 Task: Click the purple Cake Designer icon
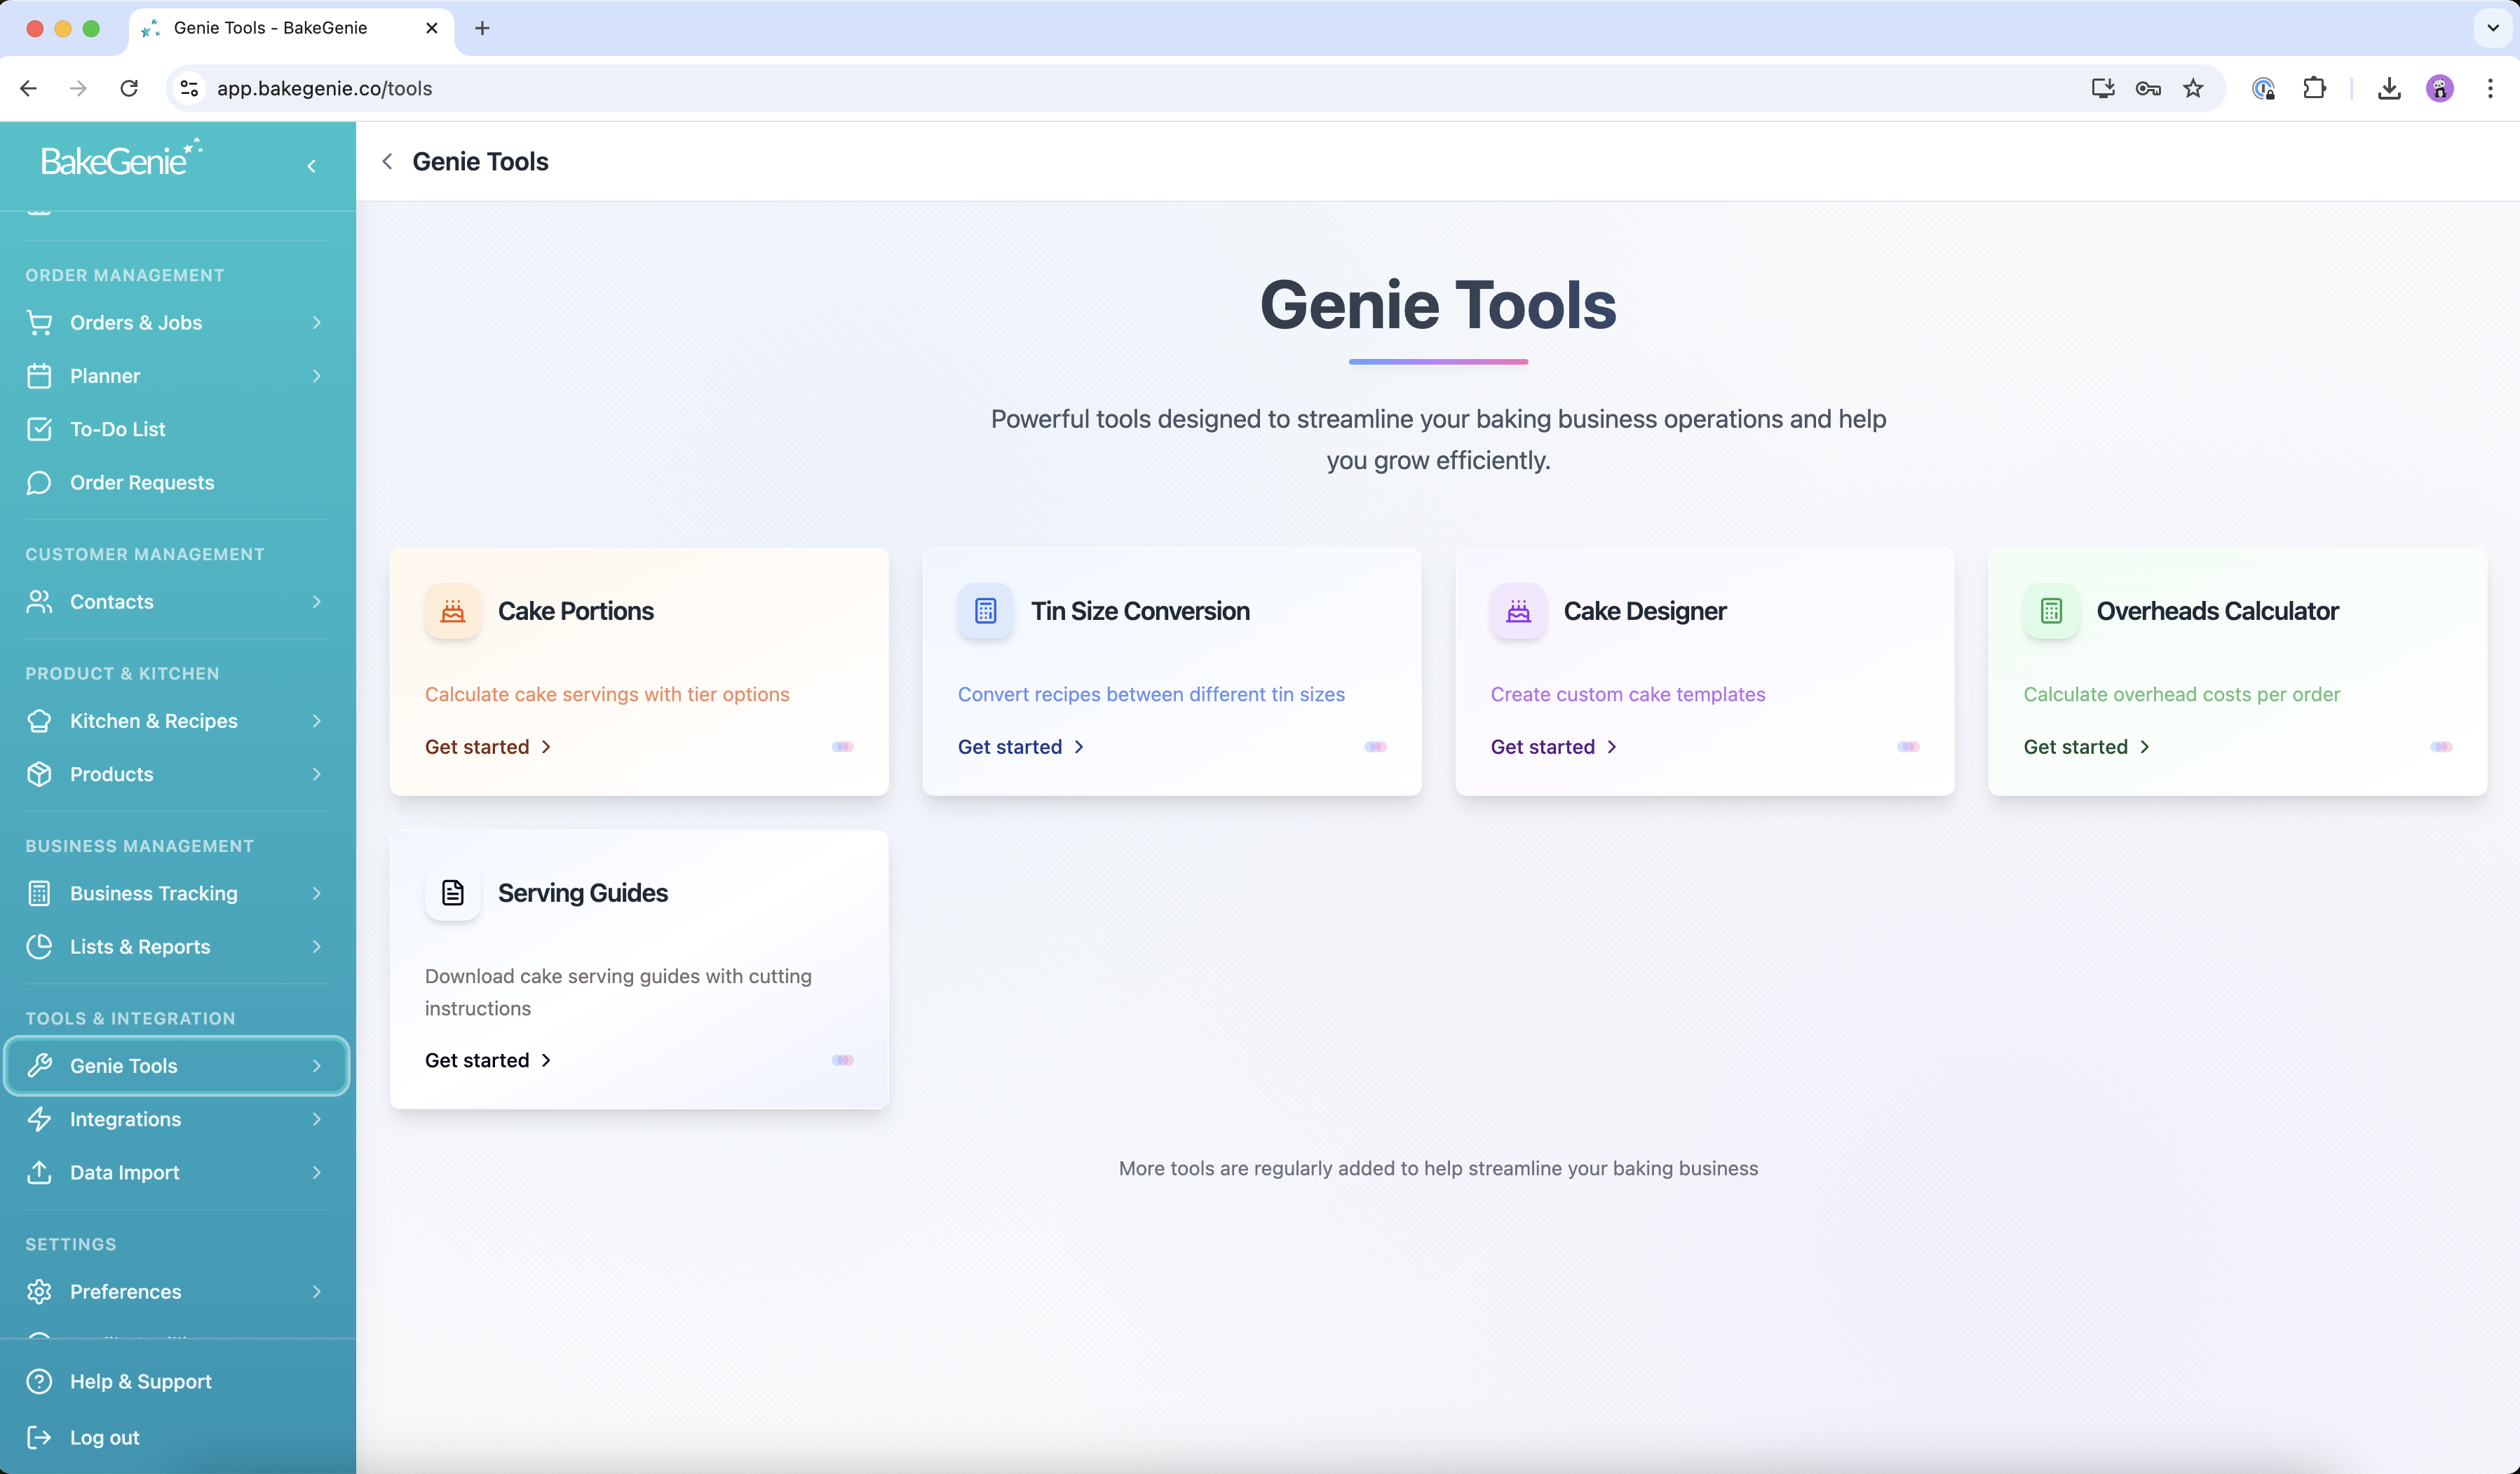1518,611
